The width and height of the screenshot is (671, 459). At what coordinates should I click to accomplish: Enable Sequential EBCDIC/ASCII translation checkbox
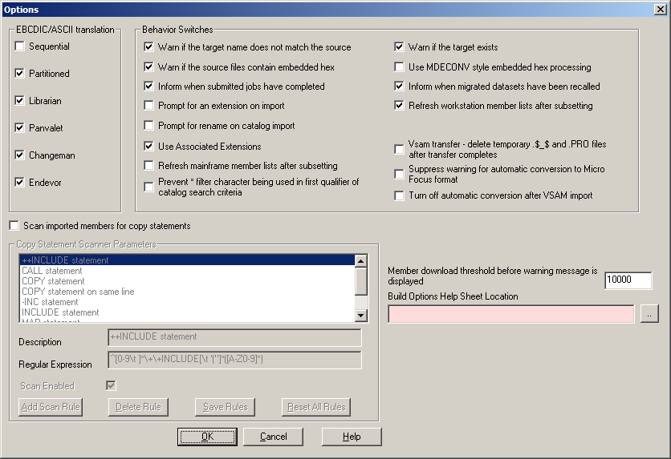(20, 47)
